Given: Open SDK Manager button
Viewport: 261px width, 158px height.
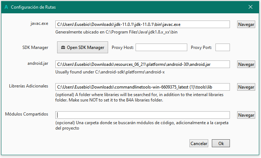Looking at the screenshot, I should 82,48.
